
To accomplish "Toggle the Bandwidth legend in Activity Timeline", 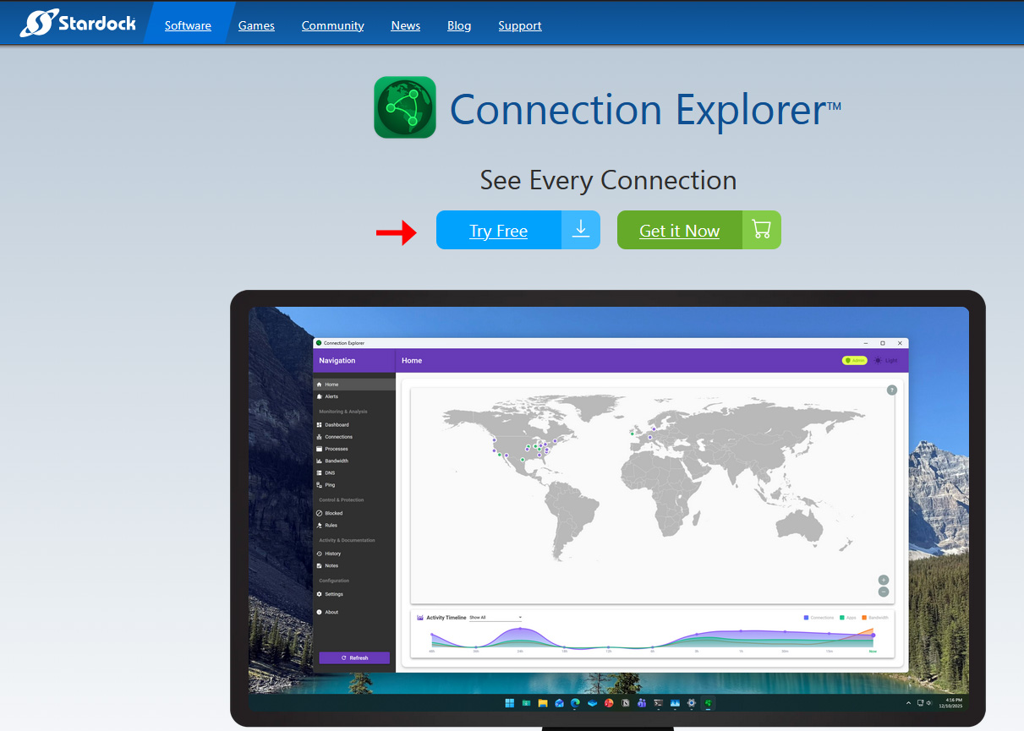I will tap(875, 618).
